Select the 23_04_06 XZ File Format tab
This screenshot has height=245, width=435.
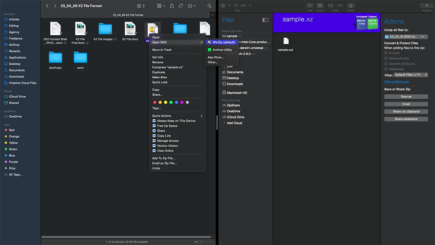coord(128,15)
